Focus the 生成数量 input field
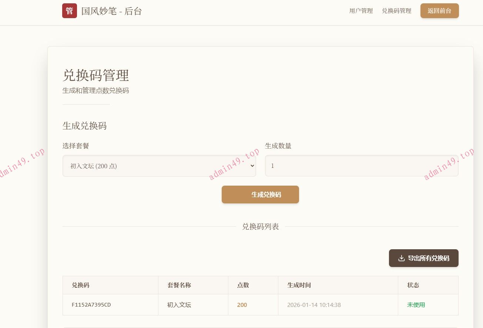Screen dimensions: 483x328 tap(361, 166)
